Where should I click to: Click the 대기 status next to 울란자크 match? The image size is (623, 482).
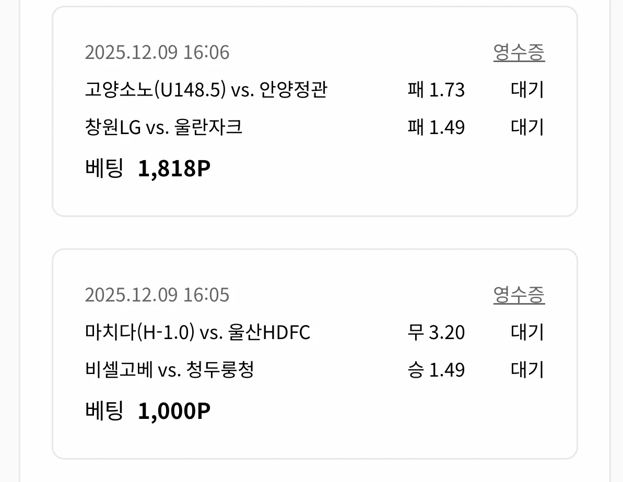[526, 127]
